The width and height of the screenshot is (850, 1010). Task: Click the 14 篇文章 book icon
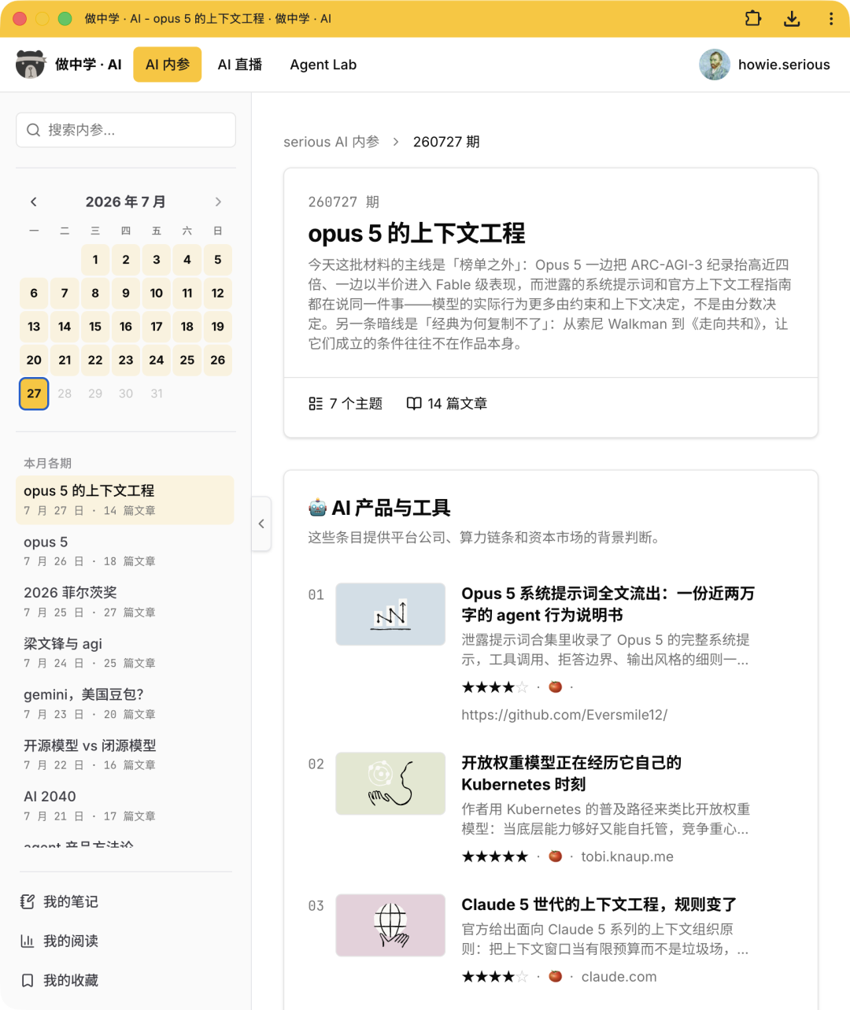click(414, 404)
